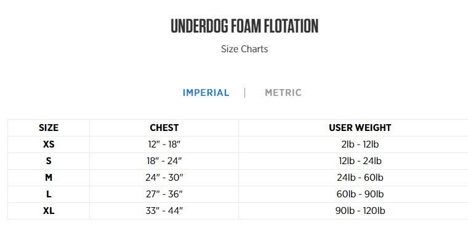Viewport: 468px width, 241px height.
Task: Click the 27" - 36" chest cell
Action: point(164,194)
